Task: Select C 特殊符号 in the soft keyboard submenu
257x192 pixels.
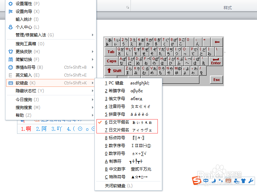Action: (128, 177)
